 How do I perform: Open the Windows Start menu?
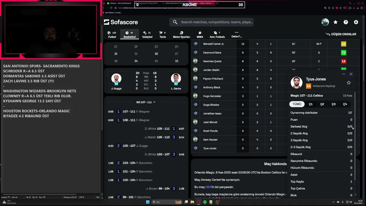[148, 202]
